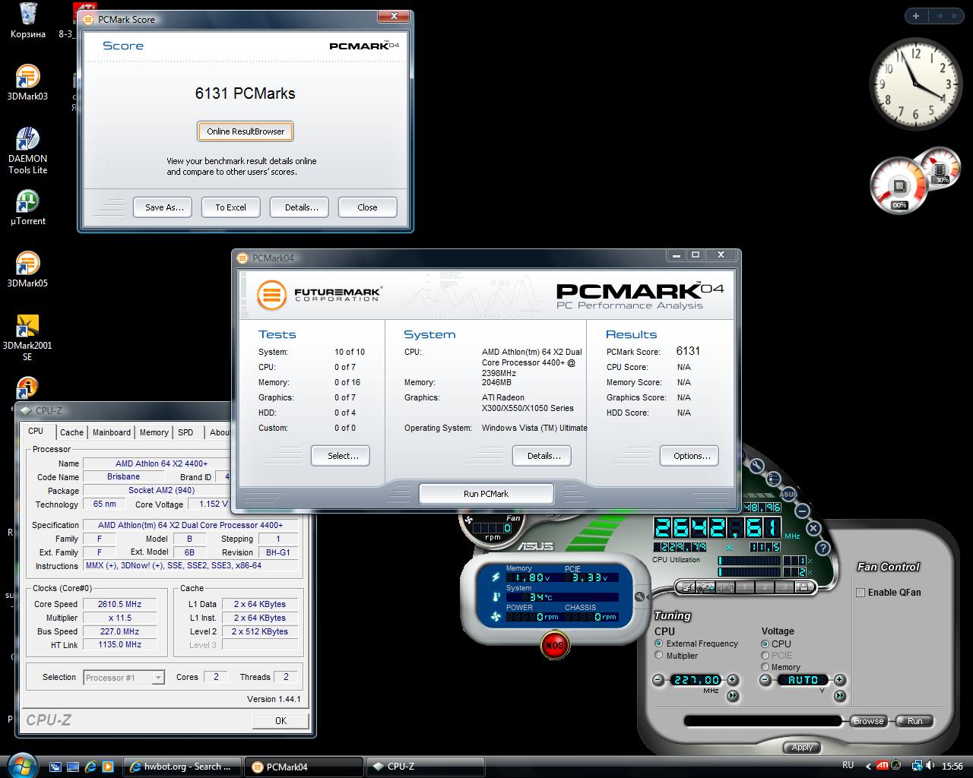The width and height of the screenshot is (973, 778).
Task: Switch to the CPU-Z Mainboard tab
Action: click(x=112, y=432)
